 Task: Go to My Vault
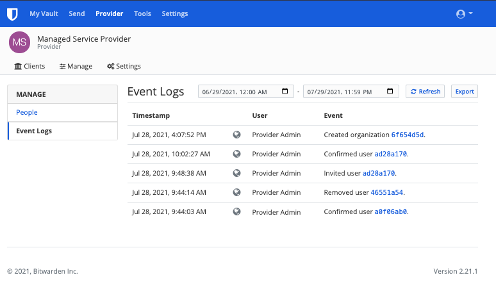coord(44,13)
